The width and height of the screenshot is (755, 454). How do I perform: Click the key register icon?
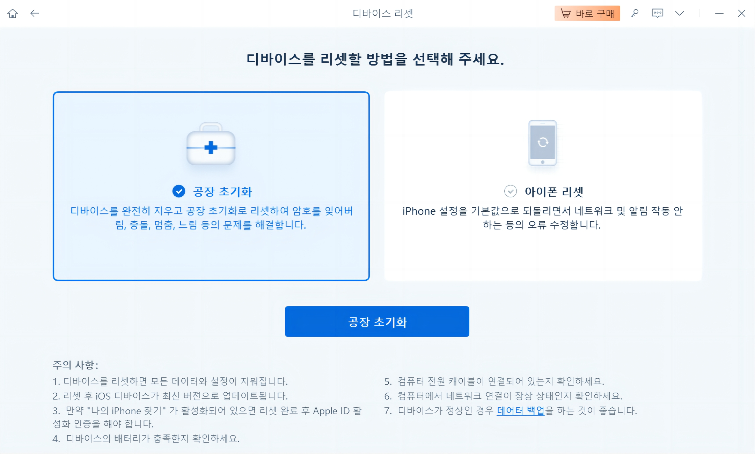tap(635, 13)
